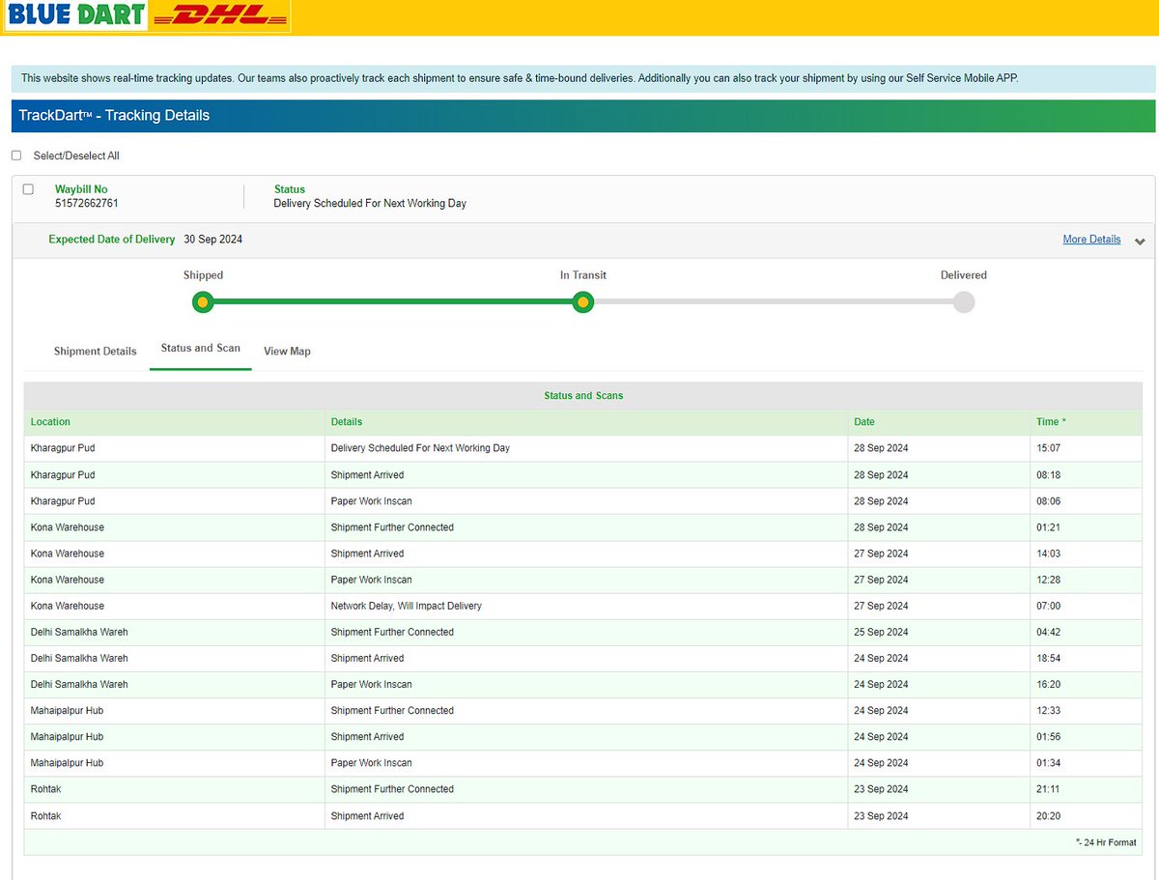The image size is (1159, 880).
Task: Click the "*- 24 Hr Format" footnote
Action: click(x=1106, y=842)
